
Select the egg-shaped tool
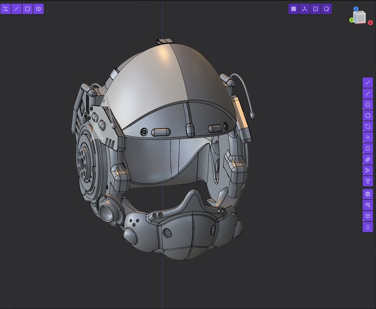(x=368, y=149)
